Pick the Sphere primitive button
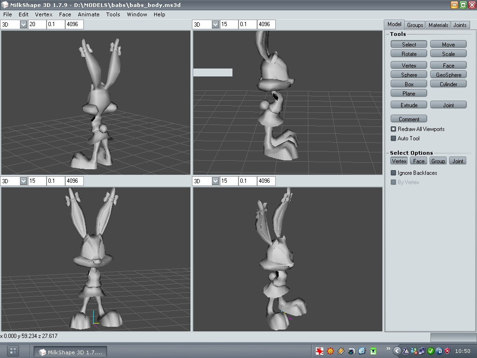This screenshot has height=358, width=477. pyautogui.click(x=409, y=75)
